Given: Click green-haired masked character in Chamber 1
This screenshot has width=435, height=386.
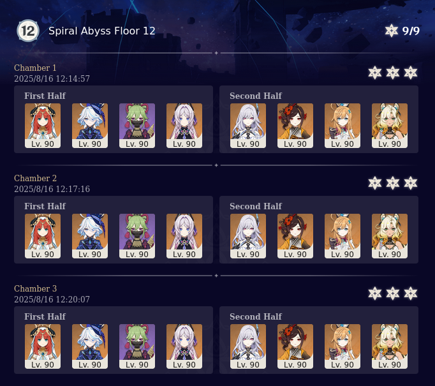Looking at the screenshot, I should pos(137,126).
